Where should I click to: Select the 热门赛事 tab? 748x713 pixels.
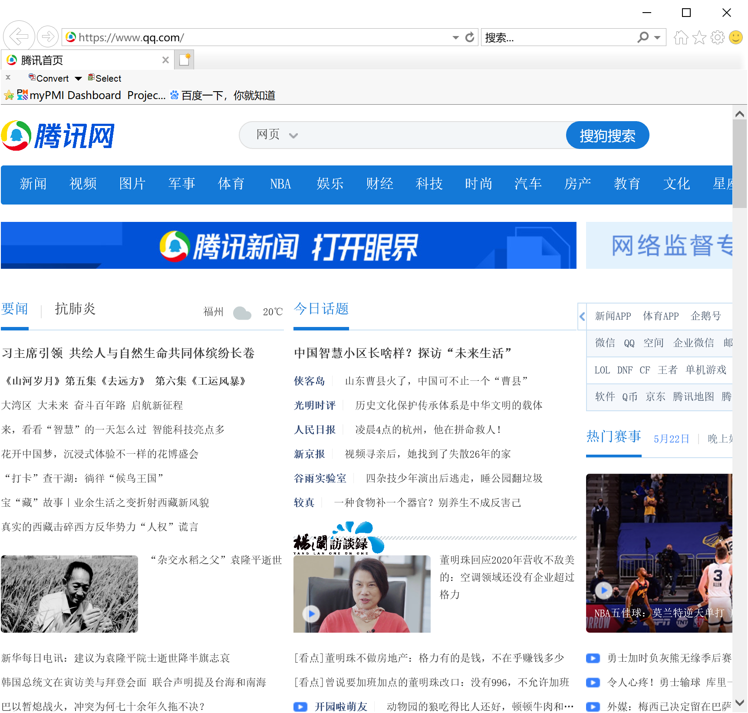(x=613, y=436)
